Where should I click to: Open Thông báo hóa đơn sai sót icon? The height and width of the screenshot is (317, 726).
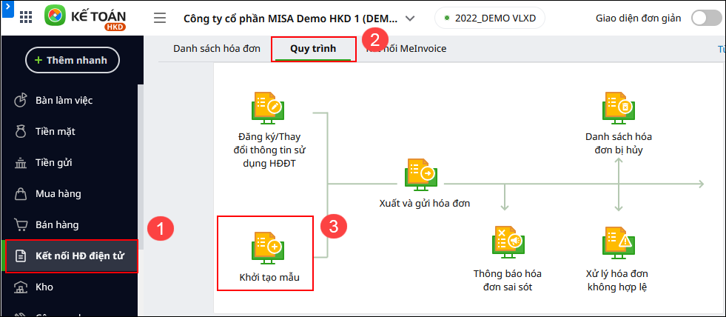(508, 242)
